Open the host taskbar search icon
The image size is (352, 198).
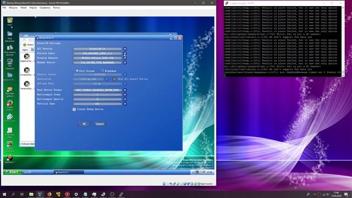pyautogui.click(x=13, y=194)
